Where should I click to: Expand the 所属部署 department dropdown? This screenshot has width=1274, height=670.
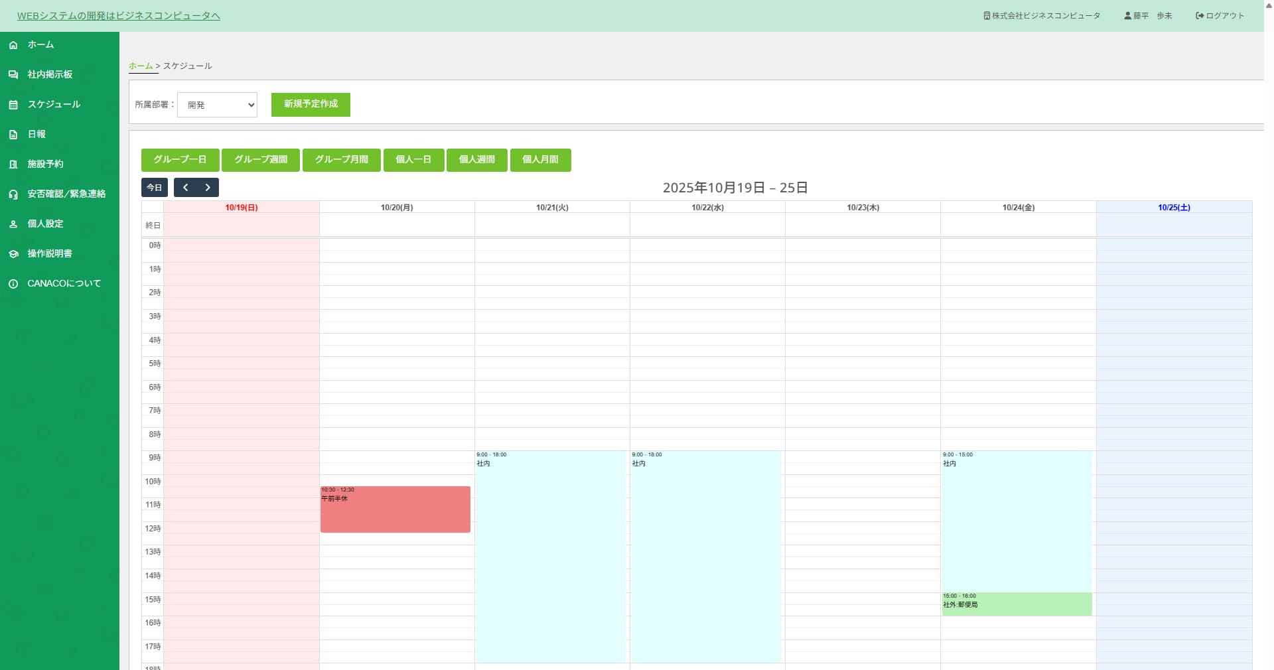click(217, 105)
